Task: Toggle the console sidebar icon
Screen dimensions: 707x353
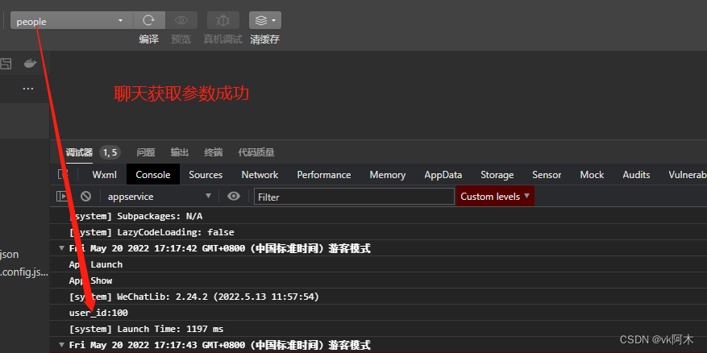Action: 62,196
